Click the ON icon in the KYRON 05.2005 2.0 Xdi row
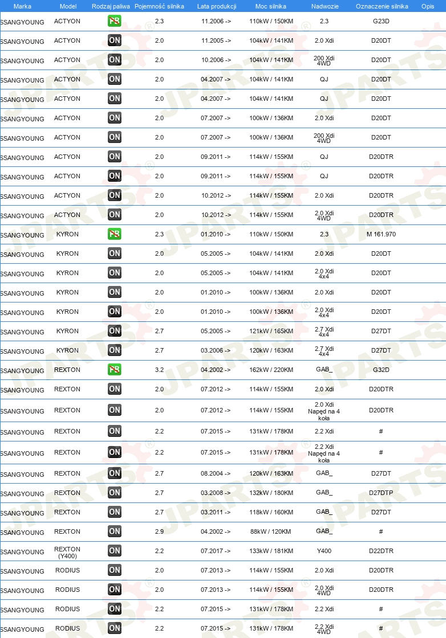This screenshot has width=446, height=638. pyautogui.click(x=115, y=253)
